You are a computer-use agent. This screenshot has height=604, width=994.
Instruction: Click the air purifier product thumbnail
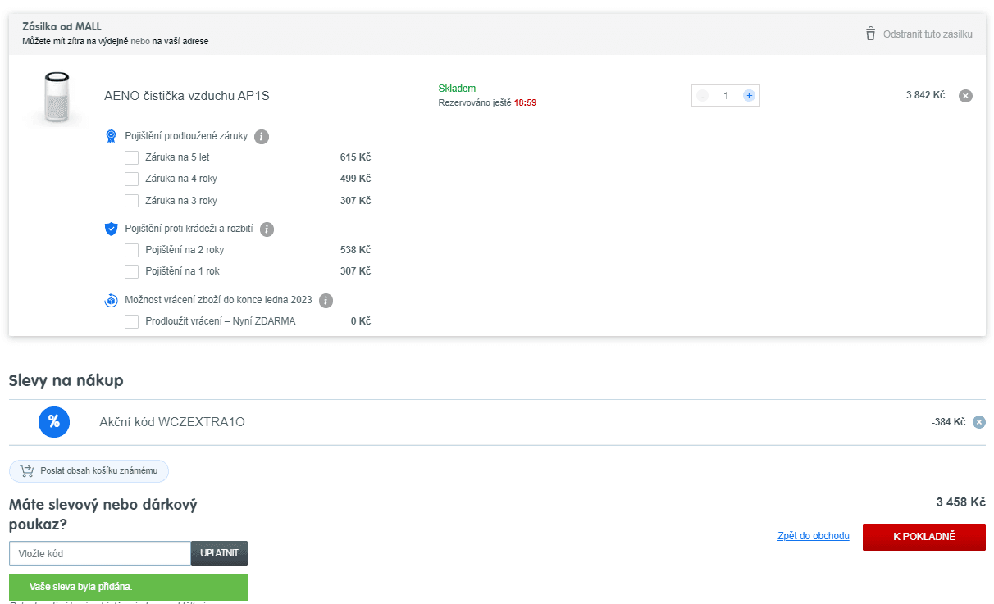(x=57, y=98)
